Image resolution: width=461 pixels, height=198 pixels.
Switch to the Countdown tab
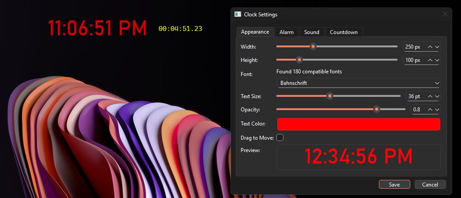coord(344,32)
